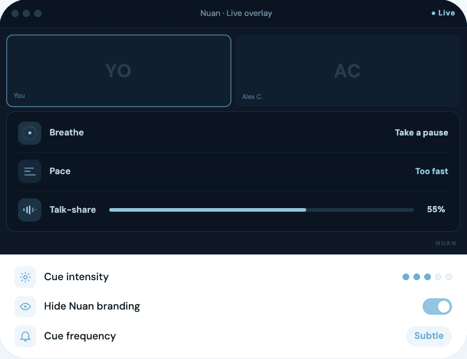Click the 55% talk-share value

[x=436, y=210]
